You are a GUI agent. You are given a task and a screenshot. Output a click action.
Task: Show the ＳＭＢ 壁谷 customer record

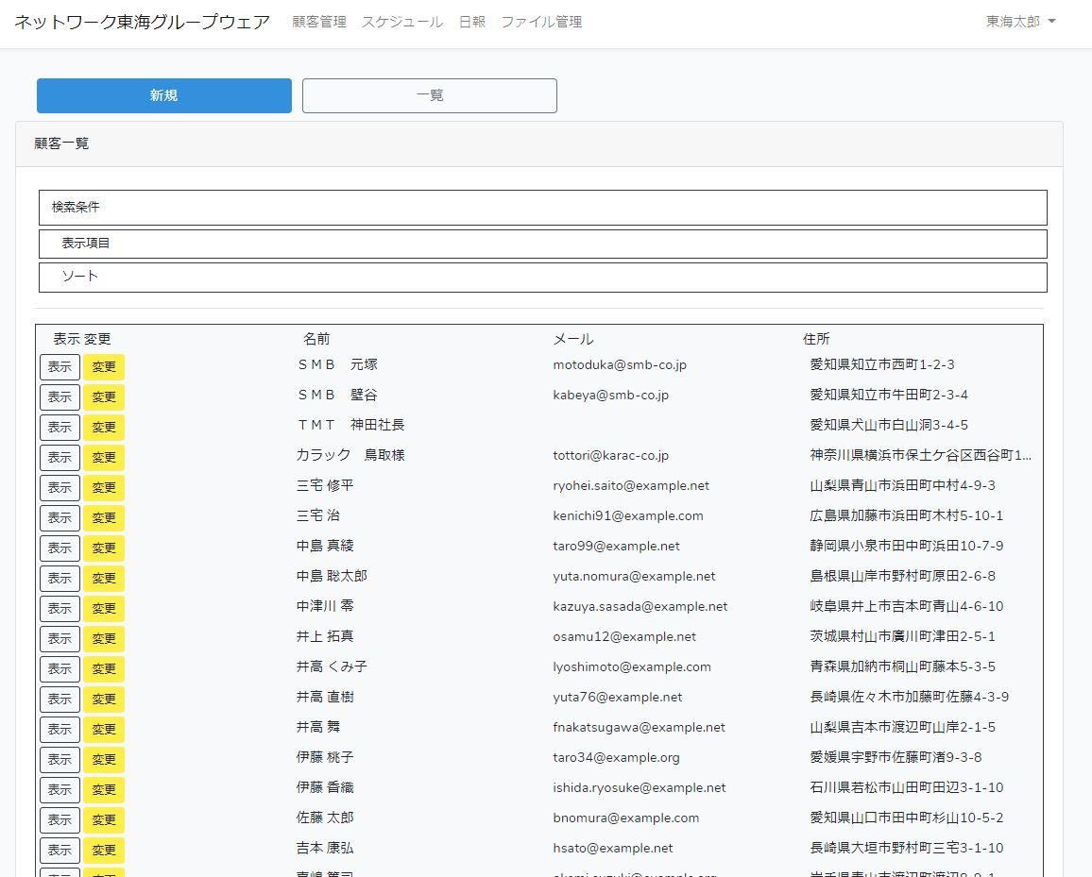pos(60,396)
